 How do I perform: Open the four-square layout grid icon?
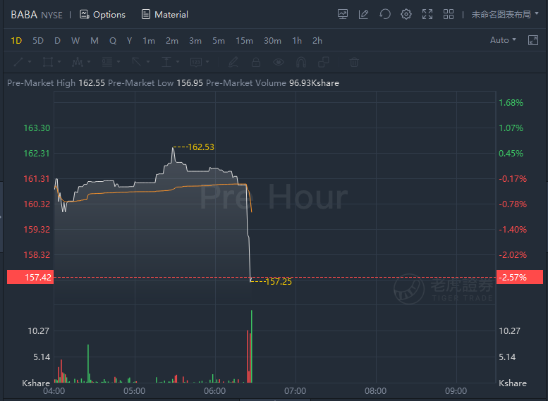coord(449,14)
